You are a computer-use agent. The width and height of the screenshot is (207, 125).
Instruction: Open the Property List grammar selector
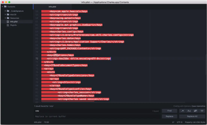[195, 122]
